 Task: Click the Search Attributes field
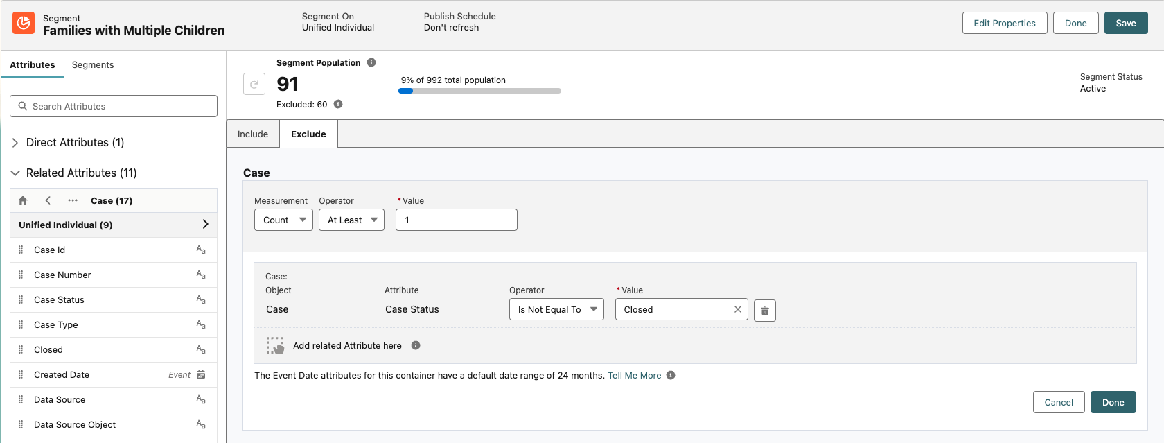(114, 106)
